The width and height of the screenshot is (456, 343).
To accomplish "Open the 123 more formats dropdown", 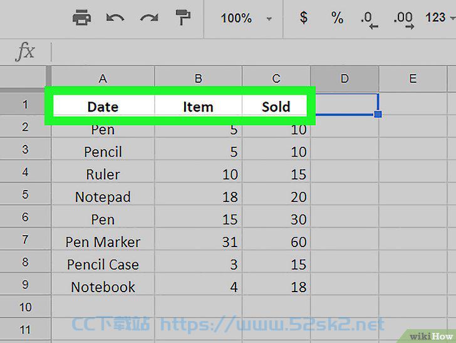I will click(x=440, y=18).
